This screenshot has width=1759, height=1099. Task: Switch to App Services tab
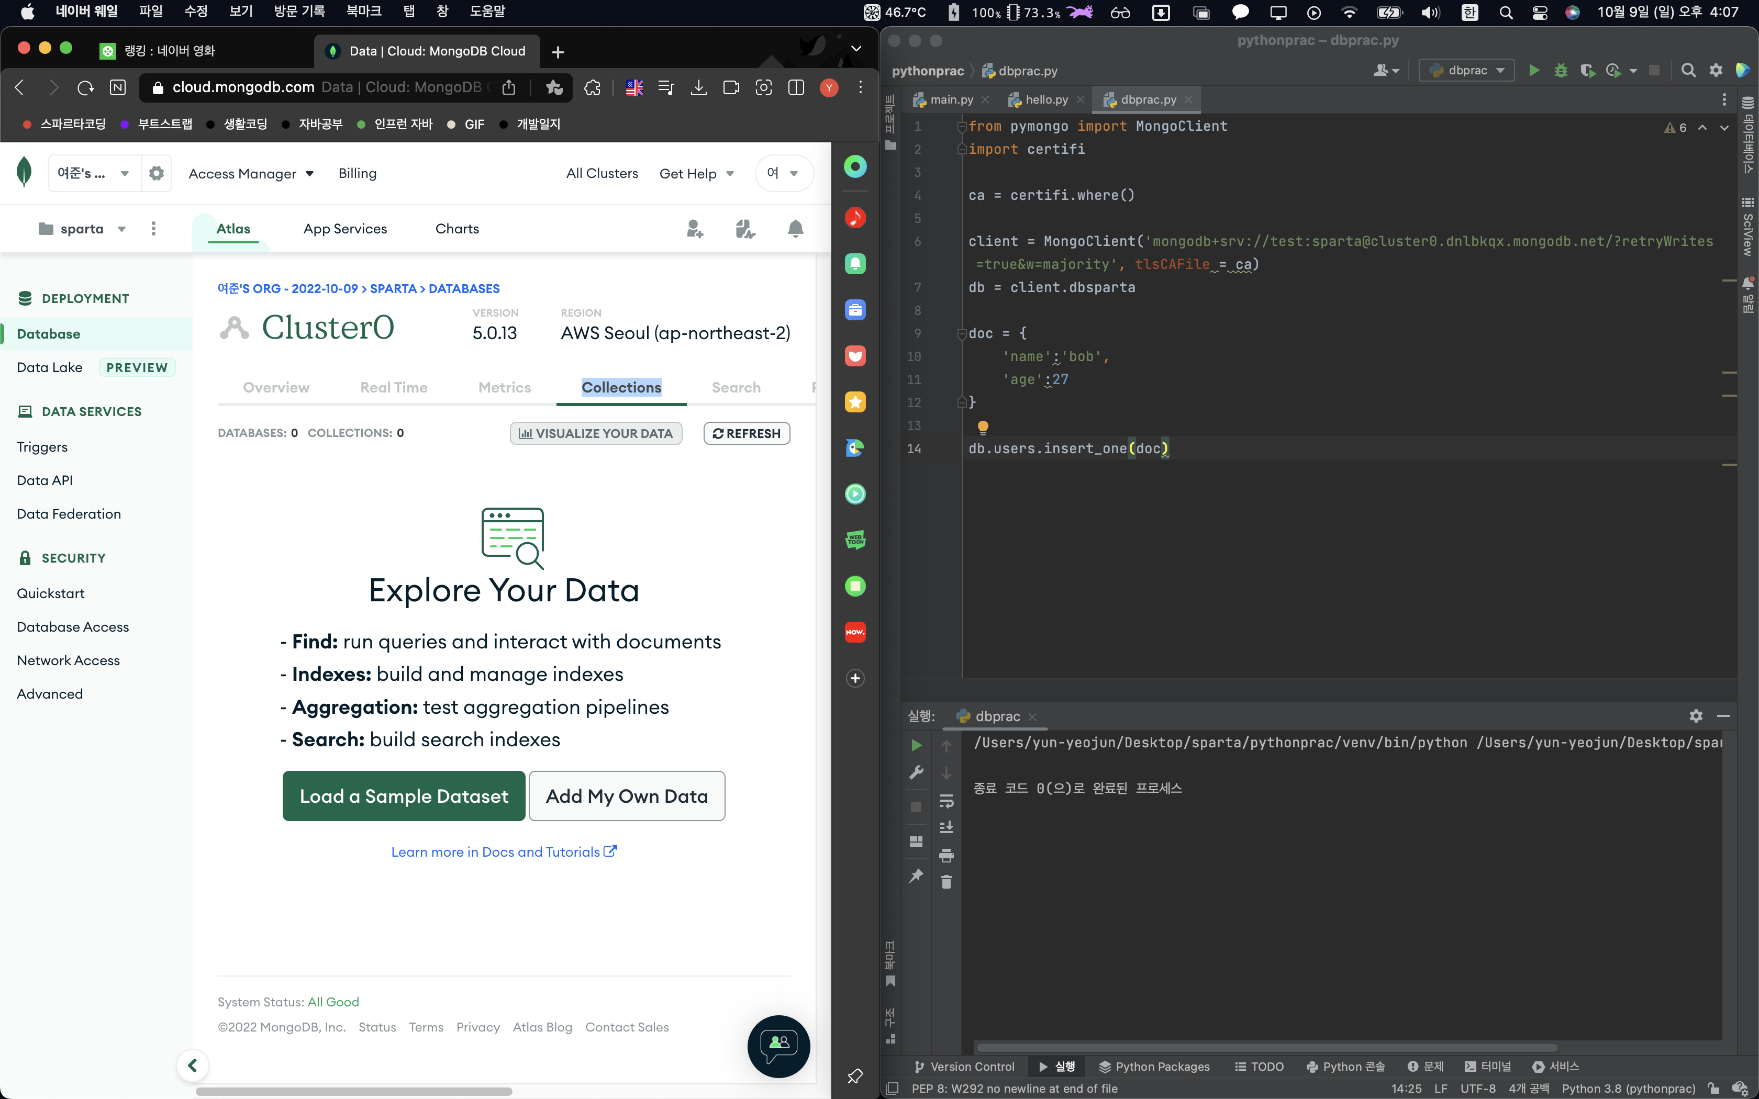[x=346, y=229]
